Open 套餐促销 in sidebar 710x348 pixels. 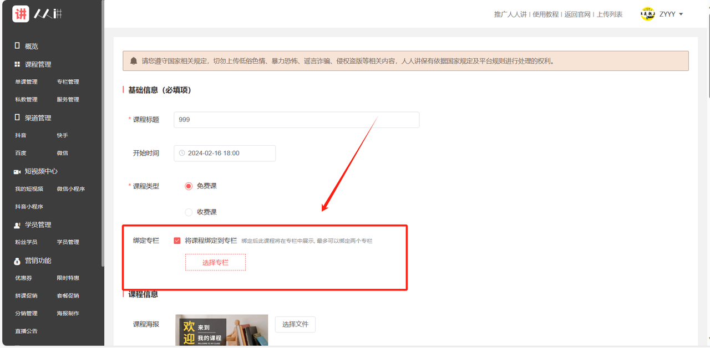(68, 296)
